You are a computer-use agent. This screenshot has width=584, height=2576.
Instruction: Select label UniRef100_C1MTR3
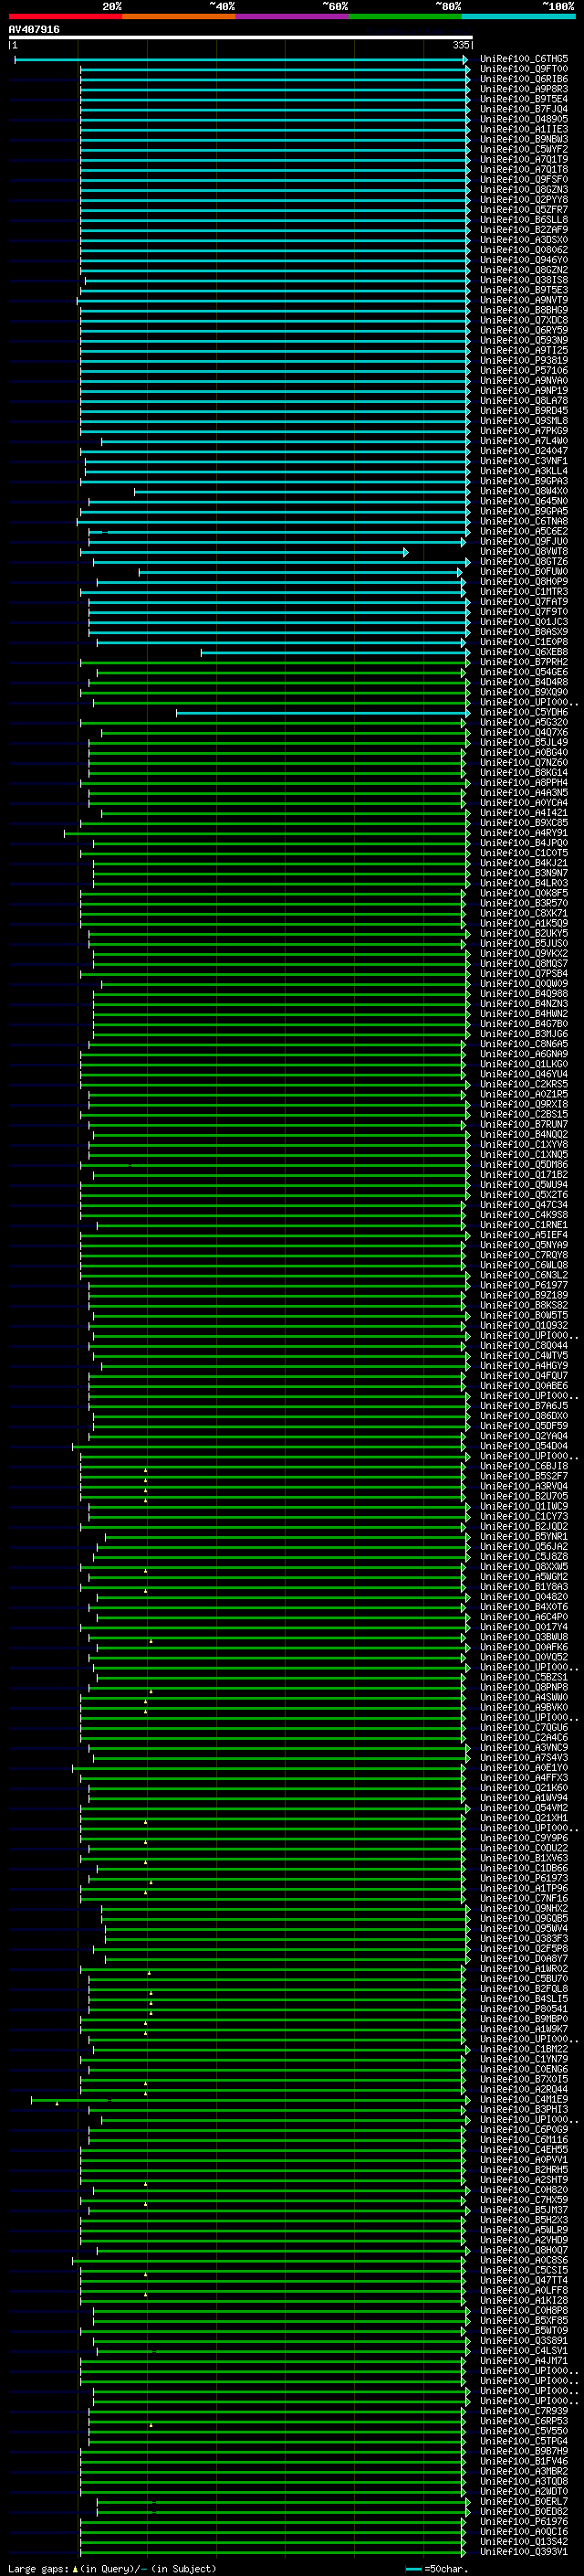tap(524, 592)
